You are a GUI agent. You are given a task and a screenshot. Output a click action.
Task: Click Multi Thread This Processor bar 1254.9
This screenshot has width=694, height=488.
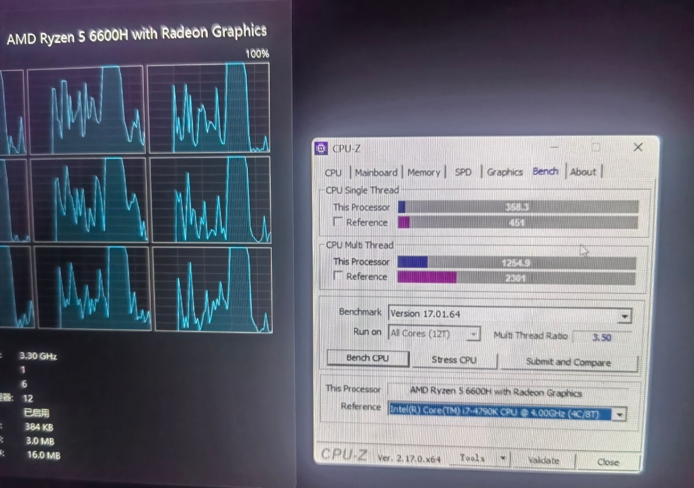(x=516, y=262)
